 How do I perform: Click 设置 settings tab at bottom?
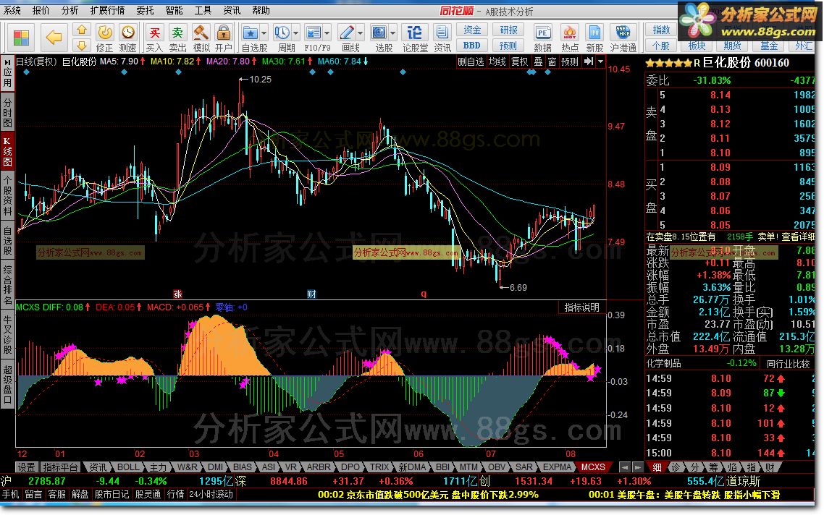[26, 467]
